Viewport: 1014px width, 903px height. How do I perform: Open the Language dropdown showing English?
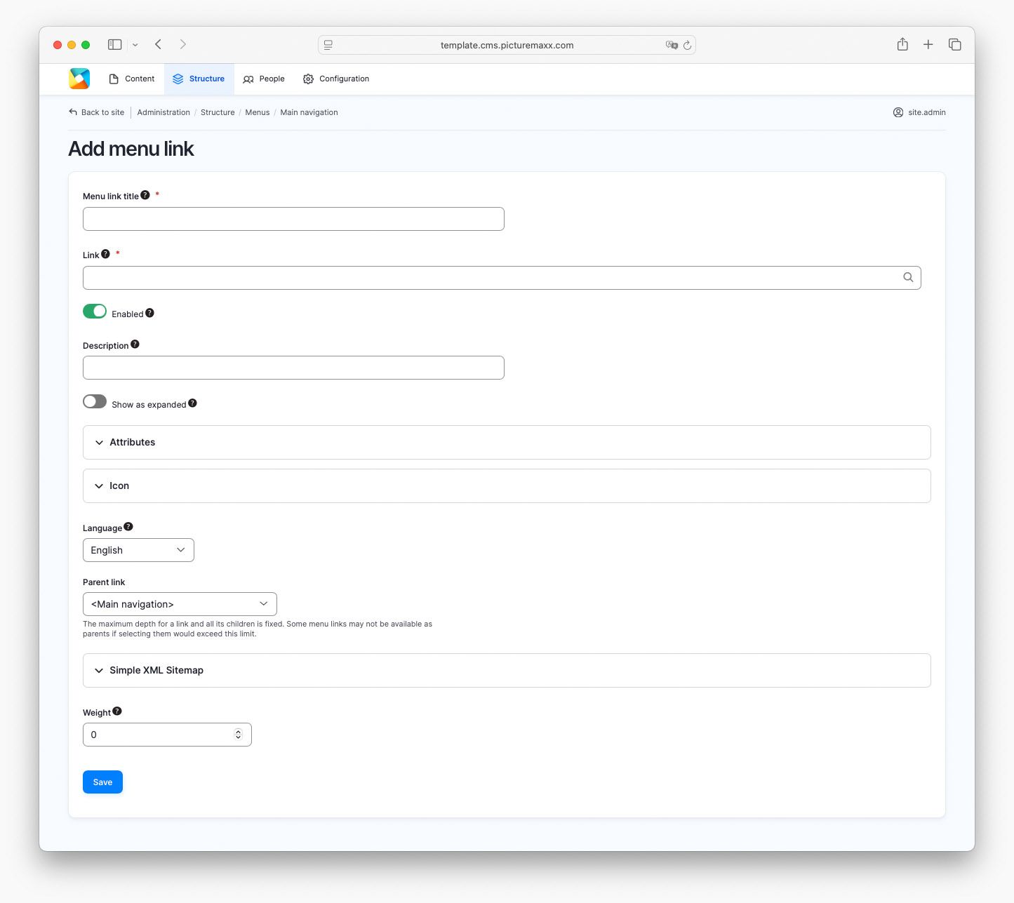pos(138,550)
